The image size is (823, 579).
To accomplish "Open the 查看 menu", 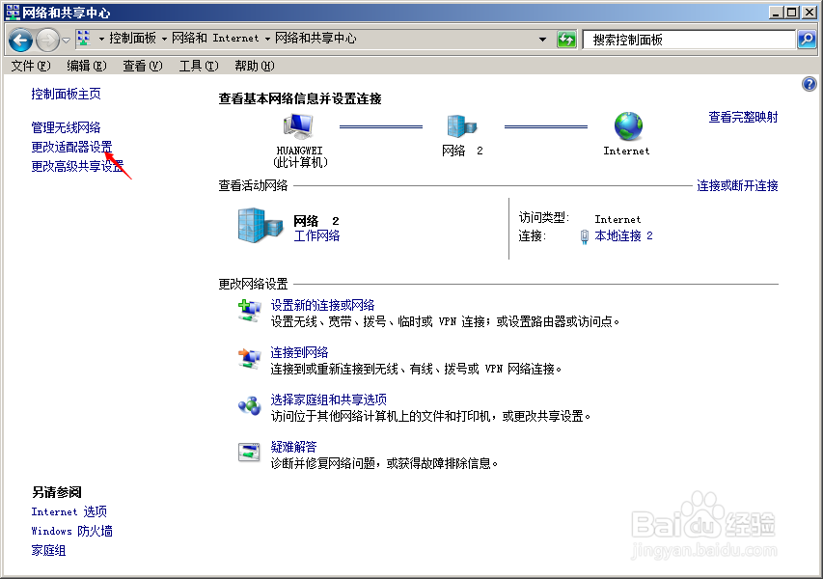I will [x=140, y=65].
